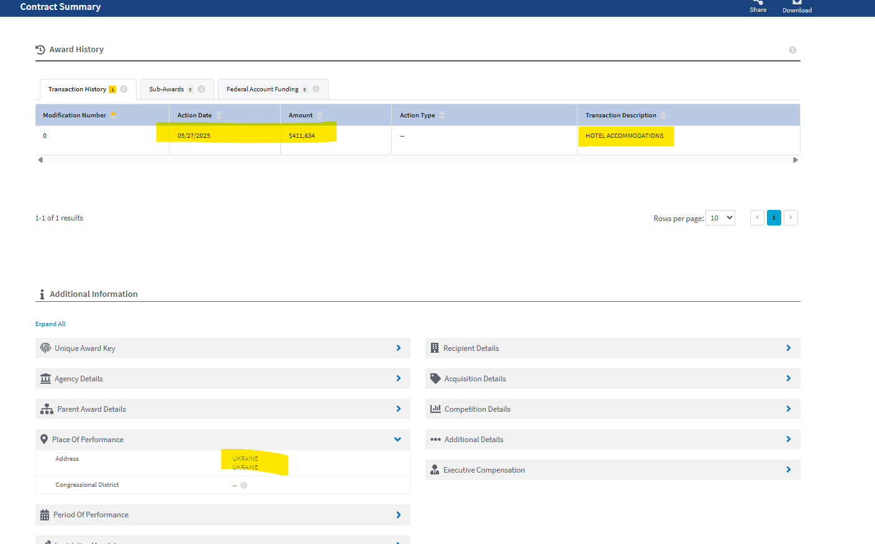Click the Expand All link
This screenshot has height=544, width=875.
(x=50, y=324)
